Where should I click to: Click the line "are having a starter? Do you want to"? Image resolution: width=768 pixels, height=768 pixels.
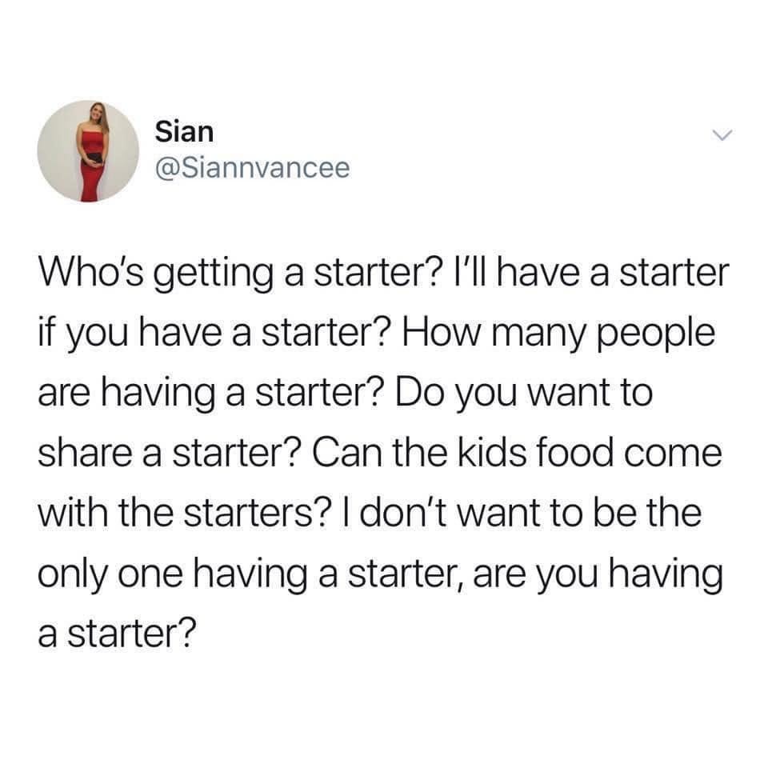tap(346, 394)
